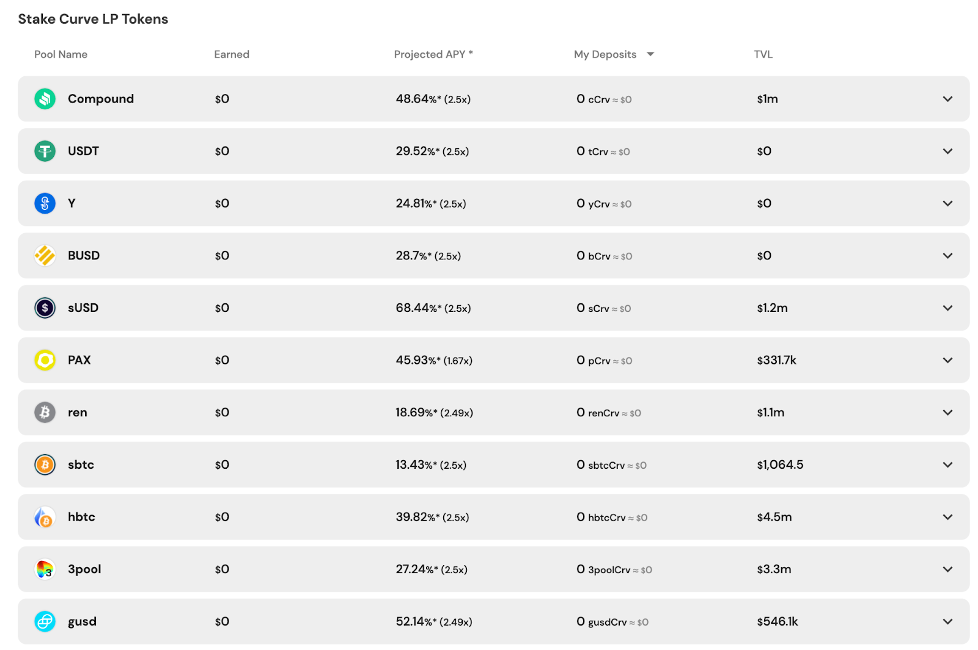This screenshot has height=650, width=978.
Task: Select the sUSD dark circular icon
Action: [x=45, y=308]
